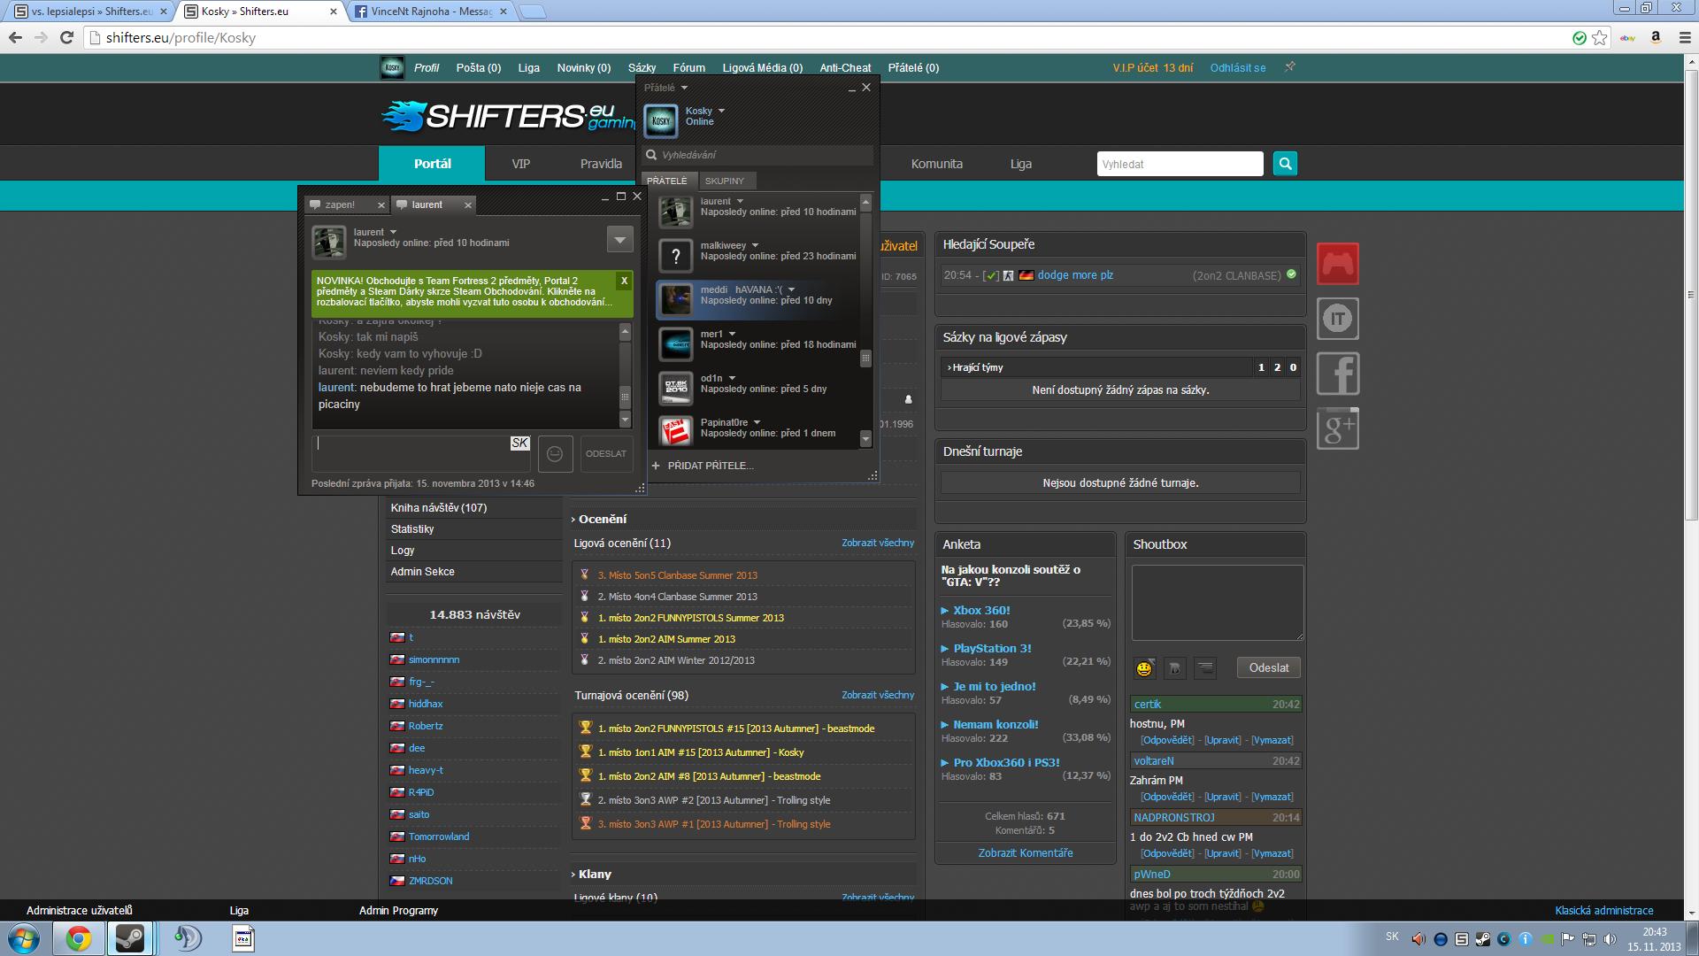Viewport: 1699px width, 956px height.
Task: Dismiss the green NOVINKA trade notification
Action: (625, 281)
